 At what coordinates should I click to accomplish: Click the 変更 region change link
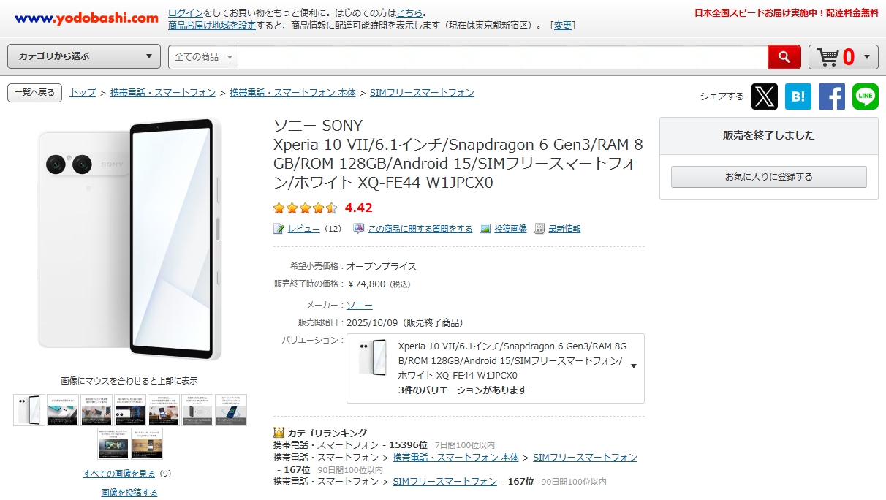click(x=563, y=26)
